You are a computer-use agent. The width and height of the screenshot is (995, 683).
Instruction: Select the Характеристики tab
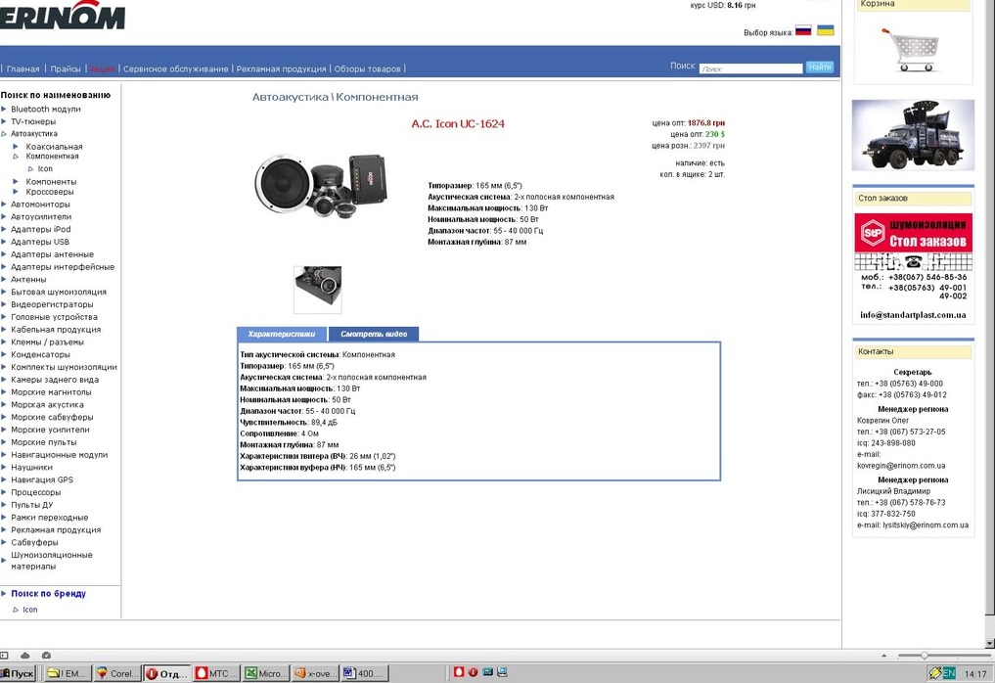[282, 334]
